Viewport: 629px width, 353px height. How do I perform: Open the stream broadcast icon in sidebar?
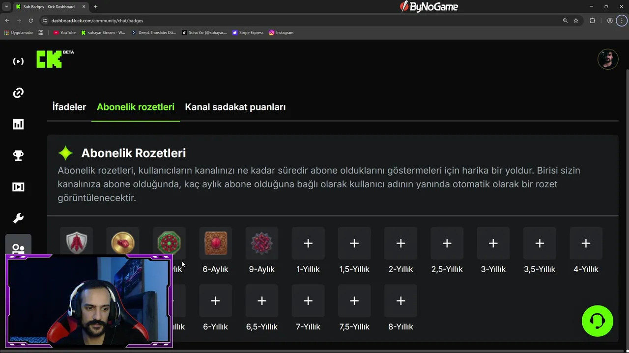tap(18, 61)
